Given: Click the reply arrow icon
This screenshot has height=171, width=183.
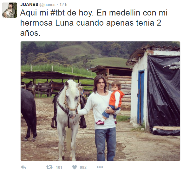Looking at the screenshot, I should 23,167.
